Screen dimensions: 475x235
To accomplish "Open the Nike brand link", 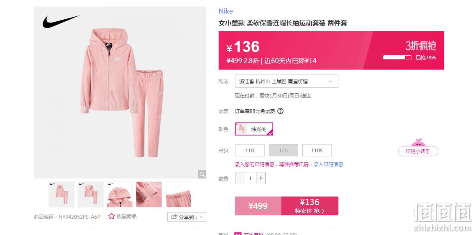I will pos(226,11).
